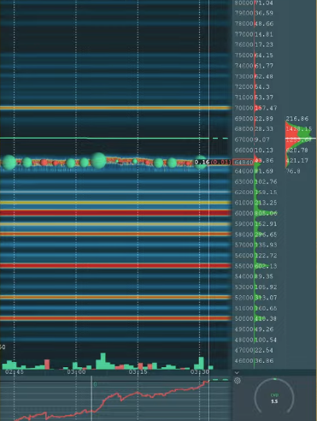Click the 03:00 time axis label

tap(76, 372)
